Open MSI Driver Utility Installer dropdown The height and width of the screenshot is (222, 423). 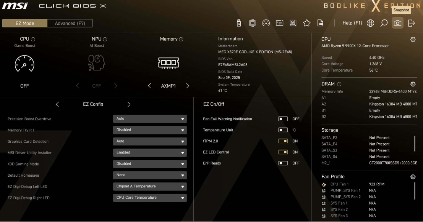150,153
